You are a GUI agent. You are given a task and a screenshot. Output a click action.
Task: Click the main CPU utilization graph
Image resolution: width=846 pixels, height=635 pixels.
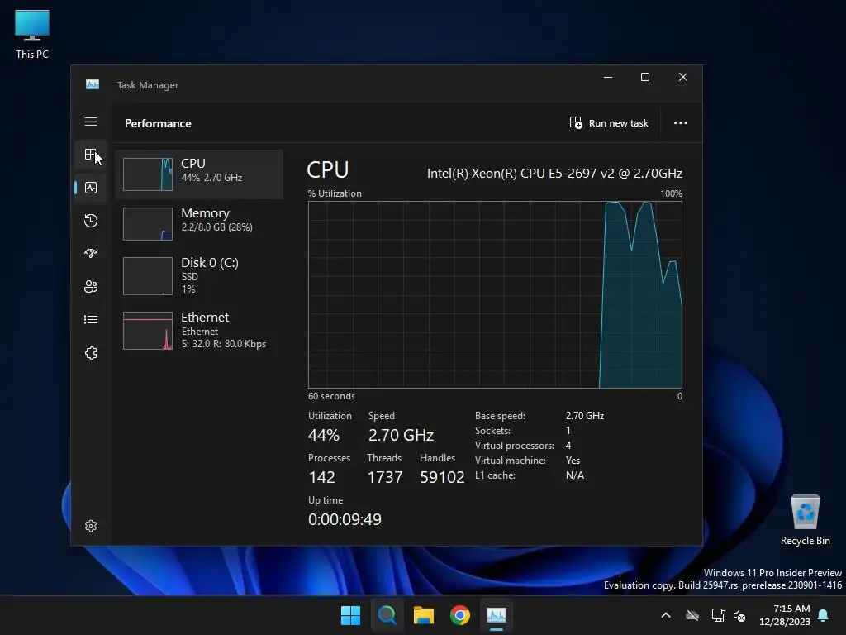495,294
